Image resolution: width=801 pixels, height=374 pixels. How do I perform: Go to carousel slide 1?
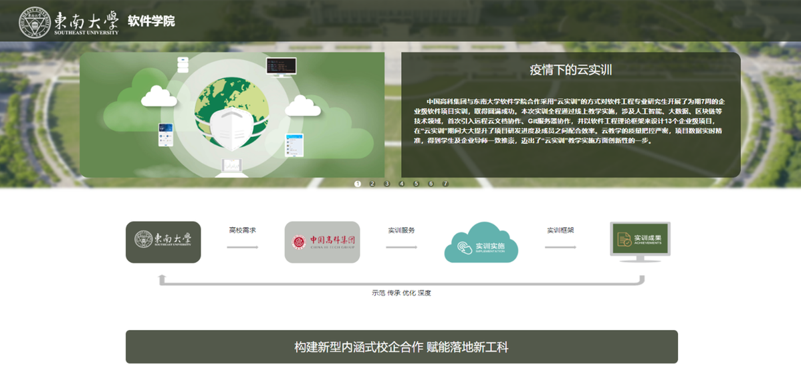(358, 184)
